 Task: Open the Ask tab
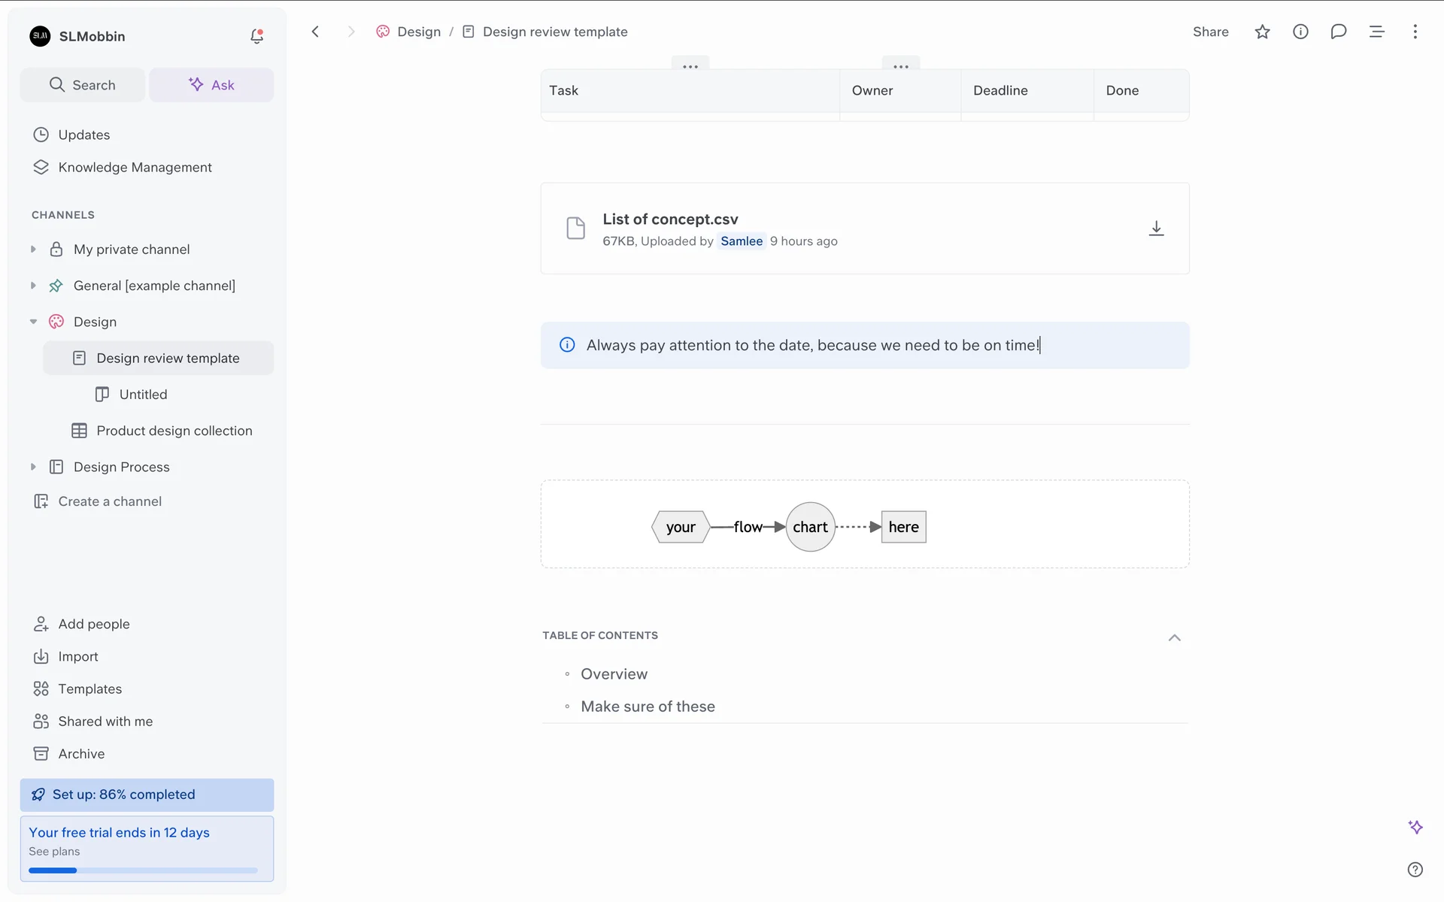pos(211,85)
